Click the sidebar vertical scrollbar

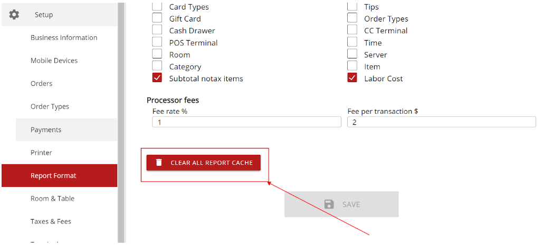[121, 122]
